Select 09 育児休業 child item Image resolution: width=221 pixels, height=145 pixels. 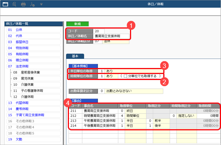(x=36, y=79)
